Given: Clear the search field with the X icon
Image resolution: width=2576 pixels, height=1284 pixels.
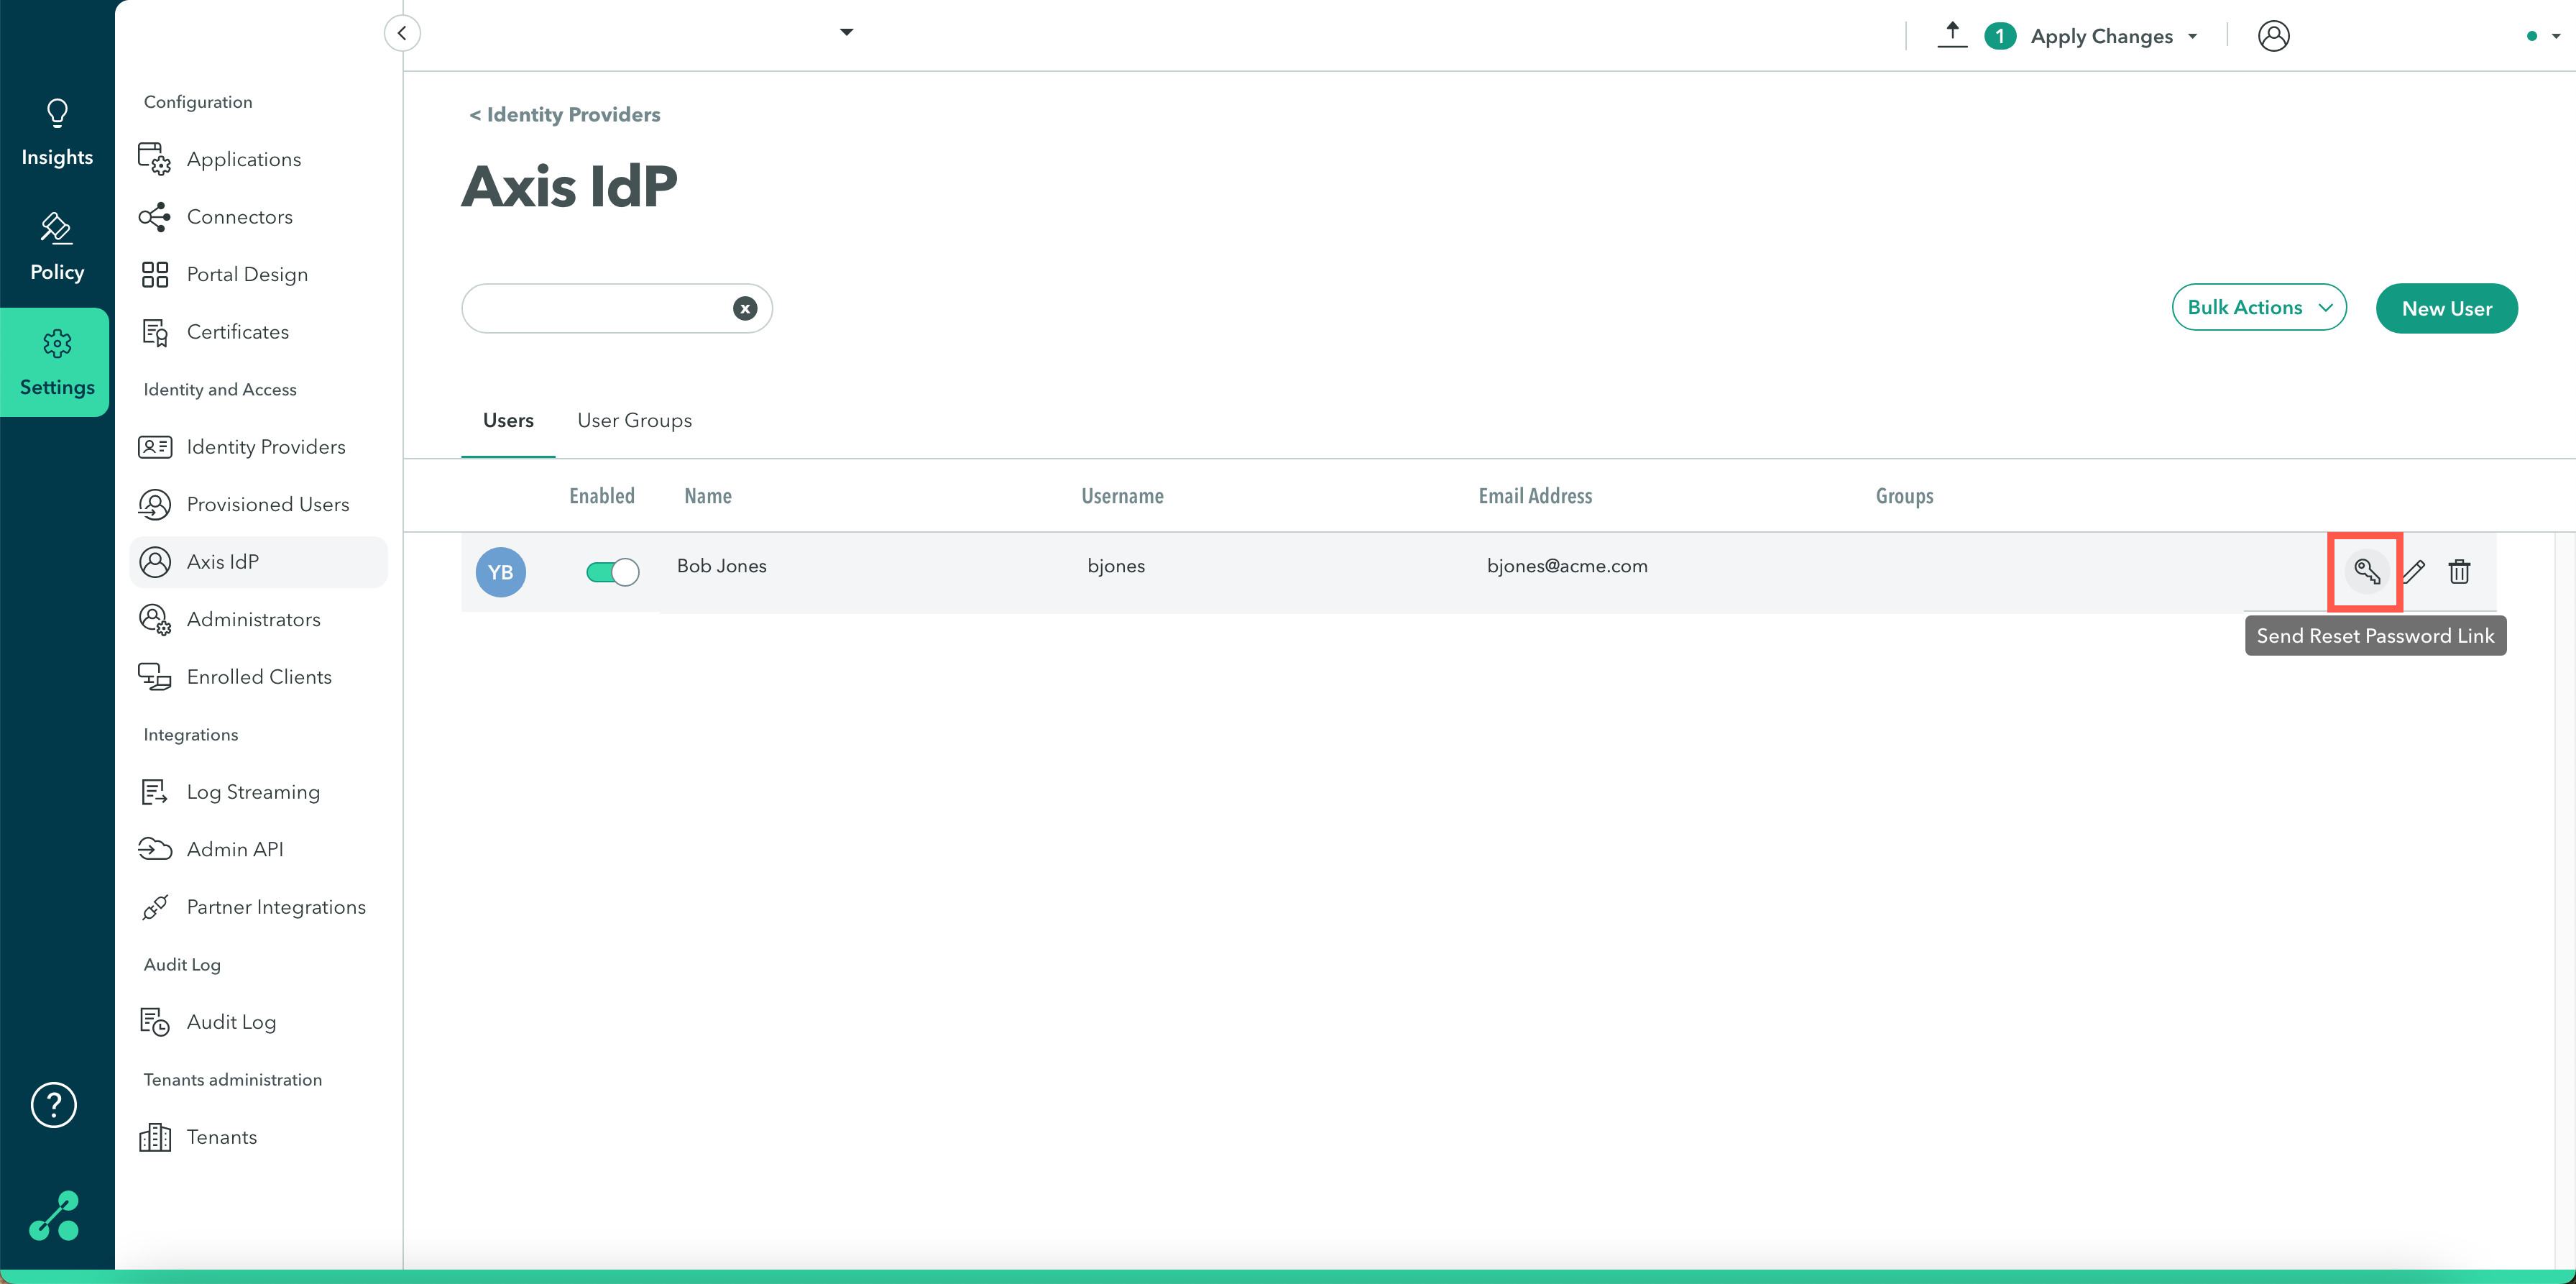Looking at the screenshot, I should [744, 308].
